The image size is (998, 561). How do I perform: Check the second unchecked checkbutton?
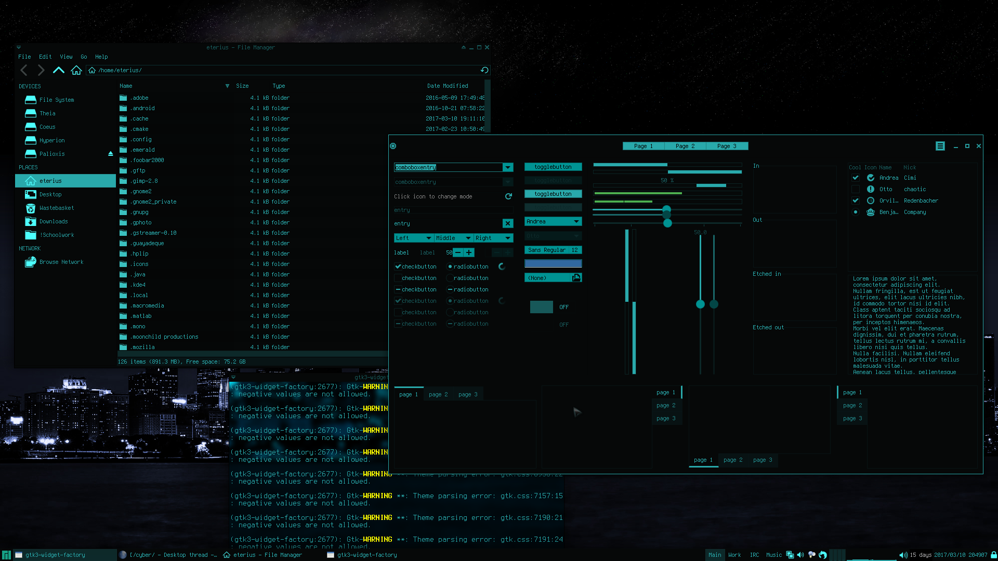click(398, 278)
